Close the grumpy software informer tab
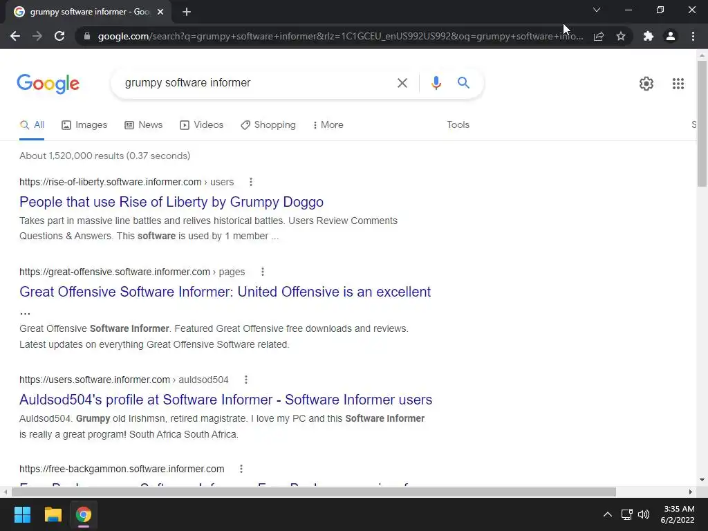 [160, 12]
